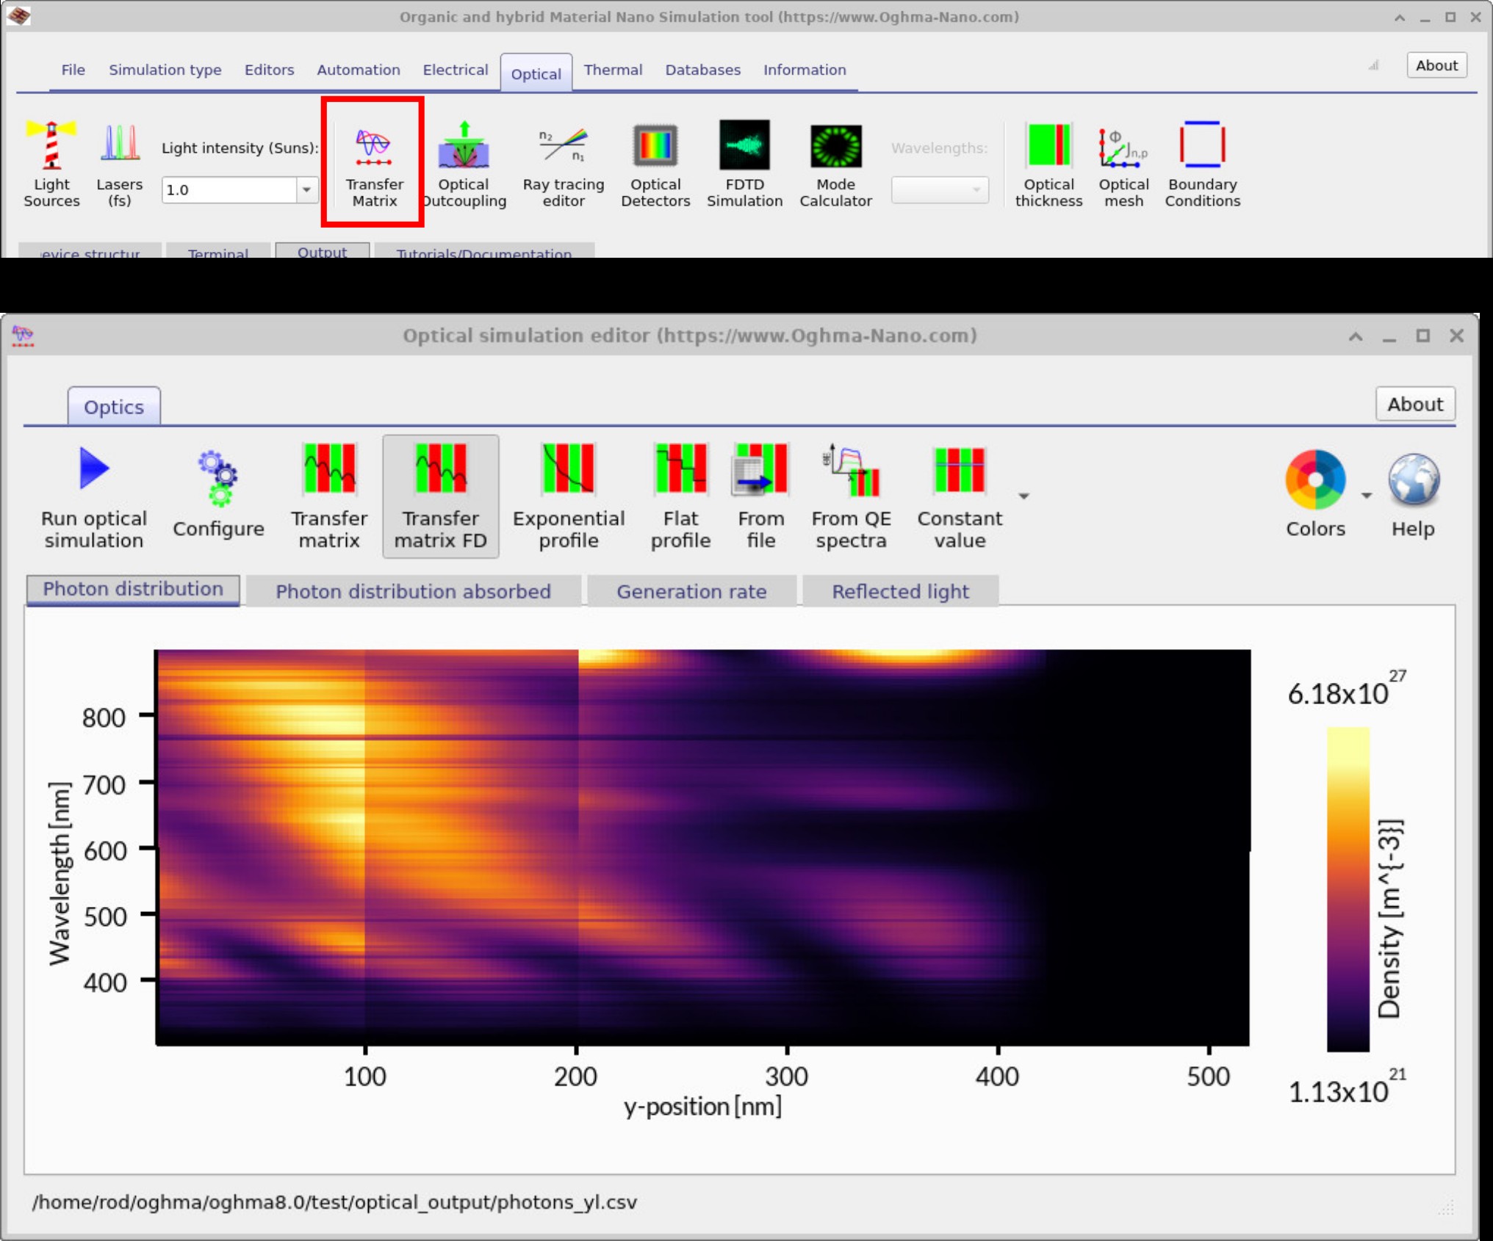Click the Density color scale bar
Screen dimensions: 1493x1241
click(x=1348, y=889)
